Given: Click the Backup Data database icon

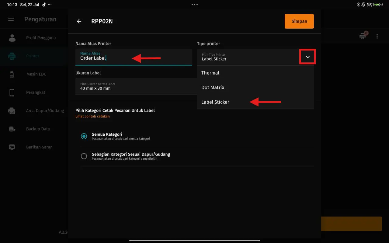Looking at the screenshot, I should click(12, 129).
